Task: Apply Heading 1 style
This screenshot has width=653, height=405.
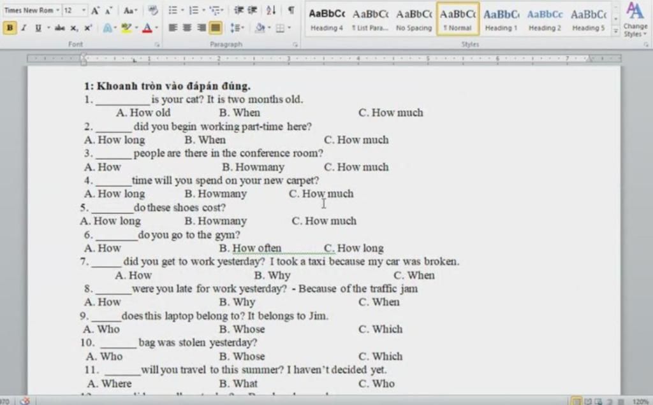Action: [501, 19]
